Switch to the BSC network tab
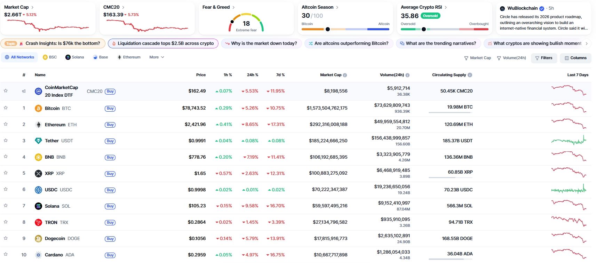 [x=50, y=57]
